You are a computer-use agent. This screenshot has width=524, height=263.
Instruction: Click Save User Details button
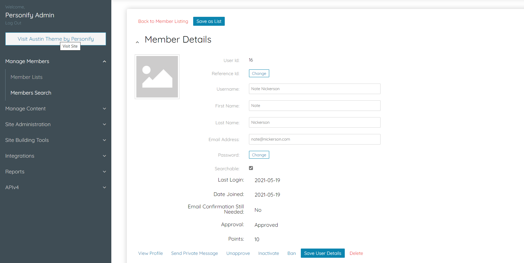point(323,253)
